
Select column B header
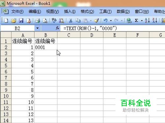46,35
